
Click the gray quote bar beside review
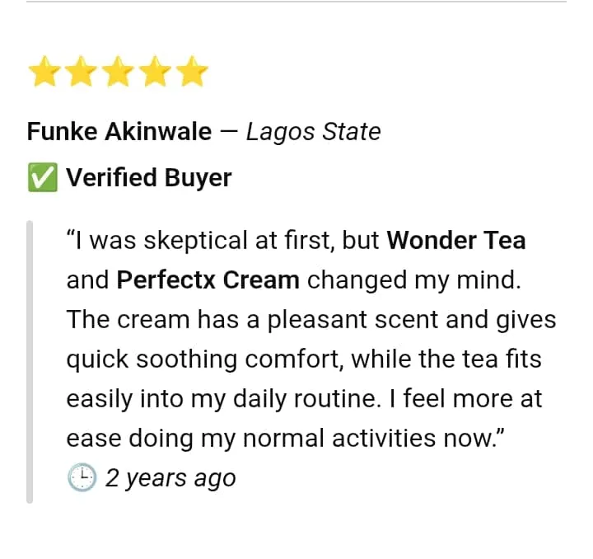tap(30, 362)
